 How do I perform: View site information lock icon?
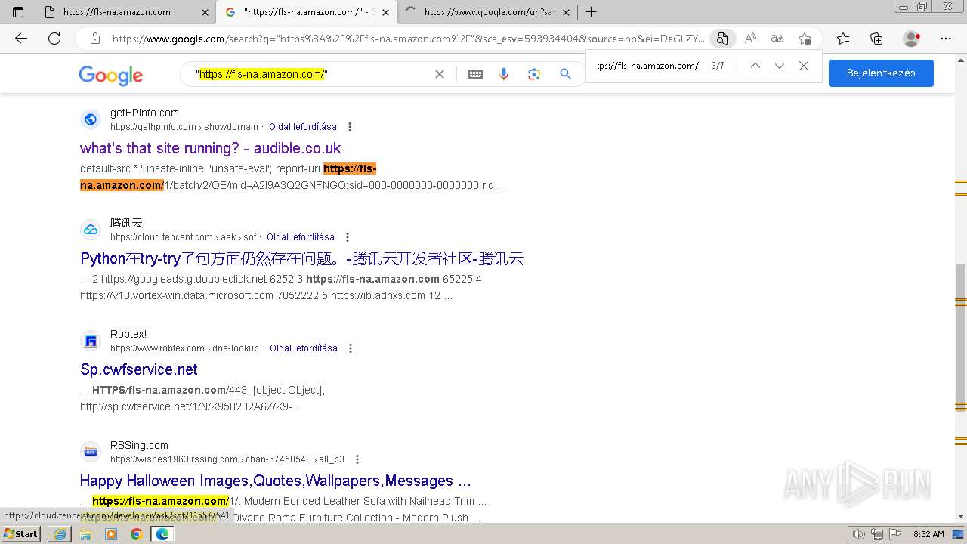pos(94,39)
